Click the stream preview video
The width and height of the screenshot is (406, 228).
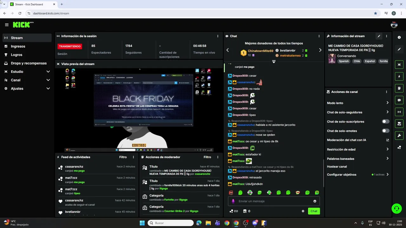click(139, 110)
